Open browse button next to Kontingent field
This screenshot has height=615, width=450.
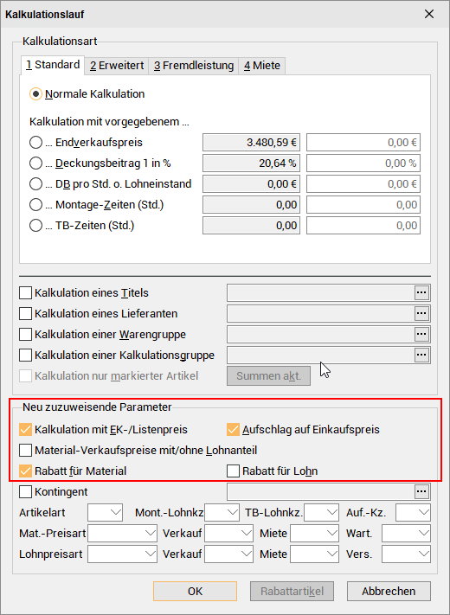421,492
